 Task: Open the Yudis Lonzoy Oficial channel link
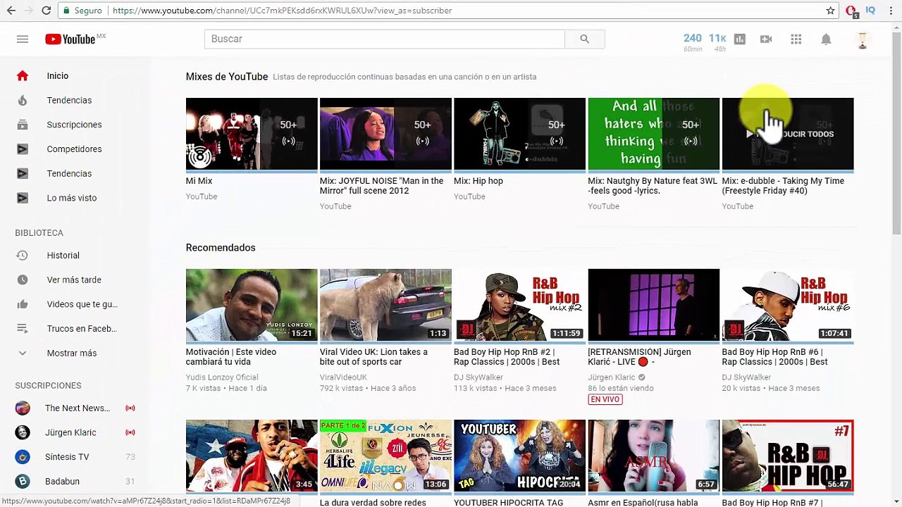(222, 377)
